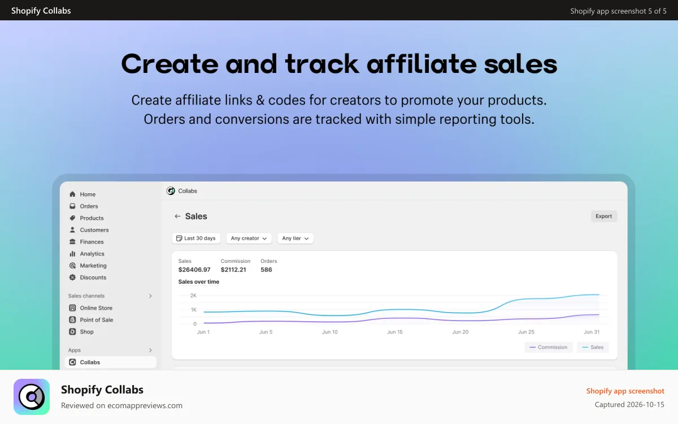Screen dimensions: 678x424
Task: Open the Shop channel link
Action: point(86,332)
